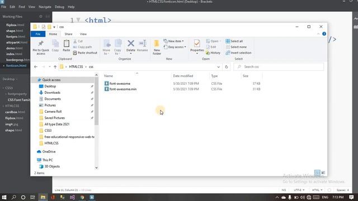Switch to the View ribbon tab
Image resolution: width=358 pixels, height=201 pixels.
point(83,34)
